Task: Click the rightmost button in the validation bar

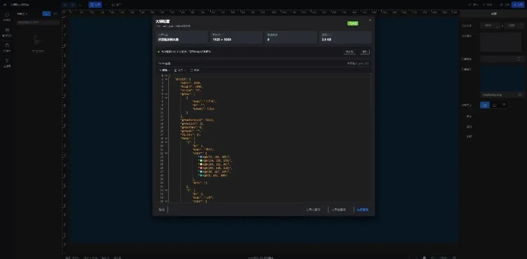Action: click(x=365, y=52)
